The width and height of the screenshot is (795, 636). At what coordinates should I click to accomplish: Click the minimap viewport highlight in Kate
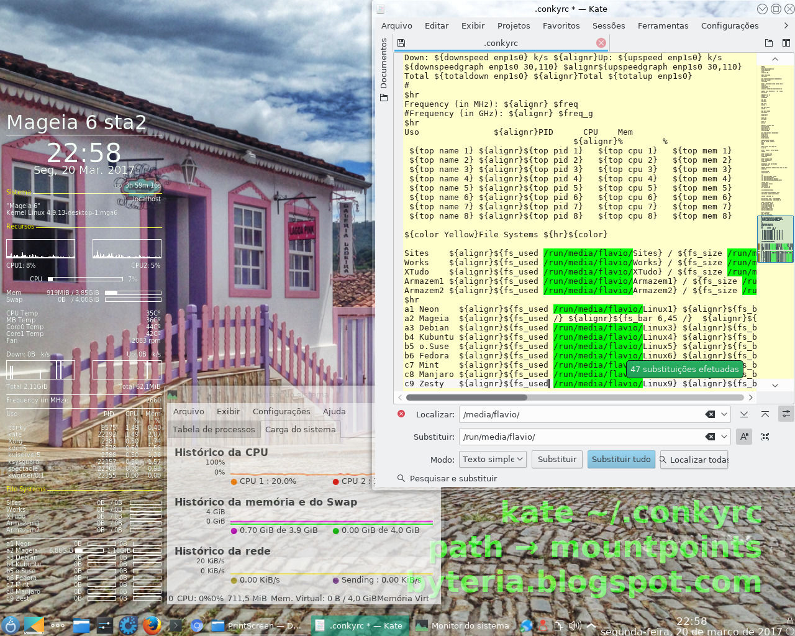click(x=775, y=239)
